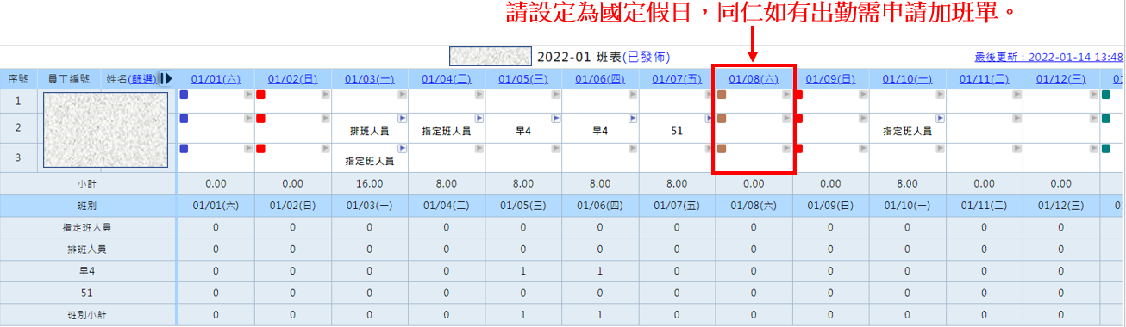Click blue flag in the 早4 cell on 01/06
The image size is (1126, 327).
pos(633,118)
